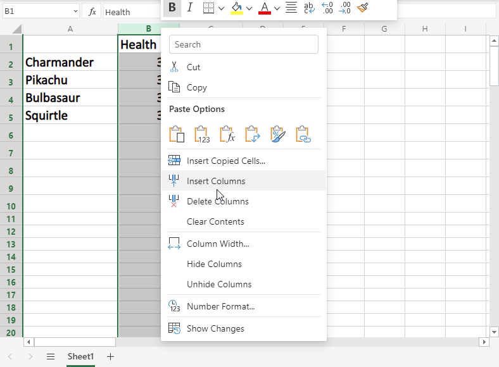Choose Paste Transpose clipboard icon

click(253, 134)
